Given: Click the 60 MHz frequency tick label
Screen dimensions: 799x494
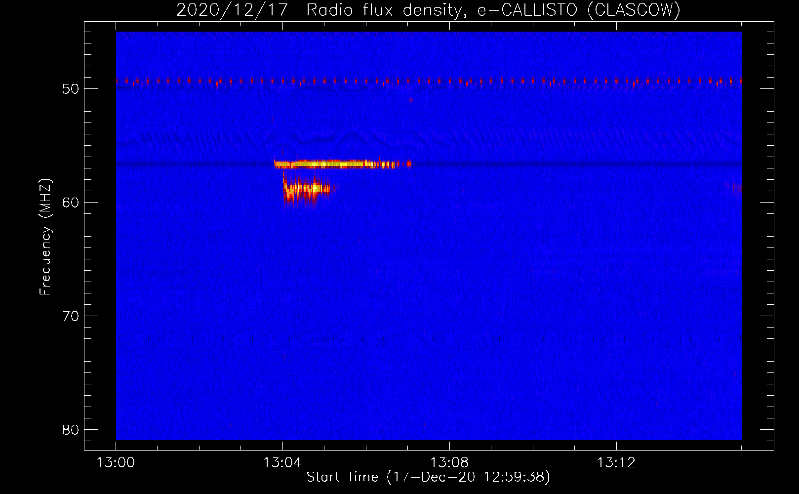Looking at the screenshot, I should pyautogui.click(x=71, y=203).
